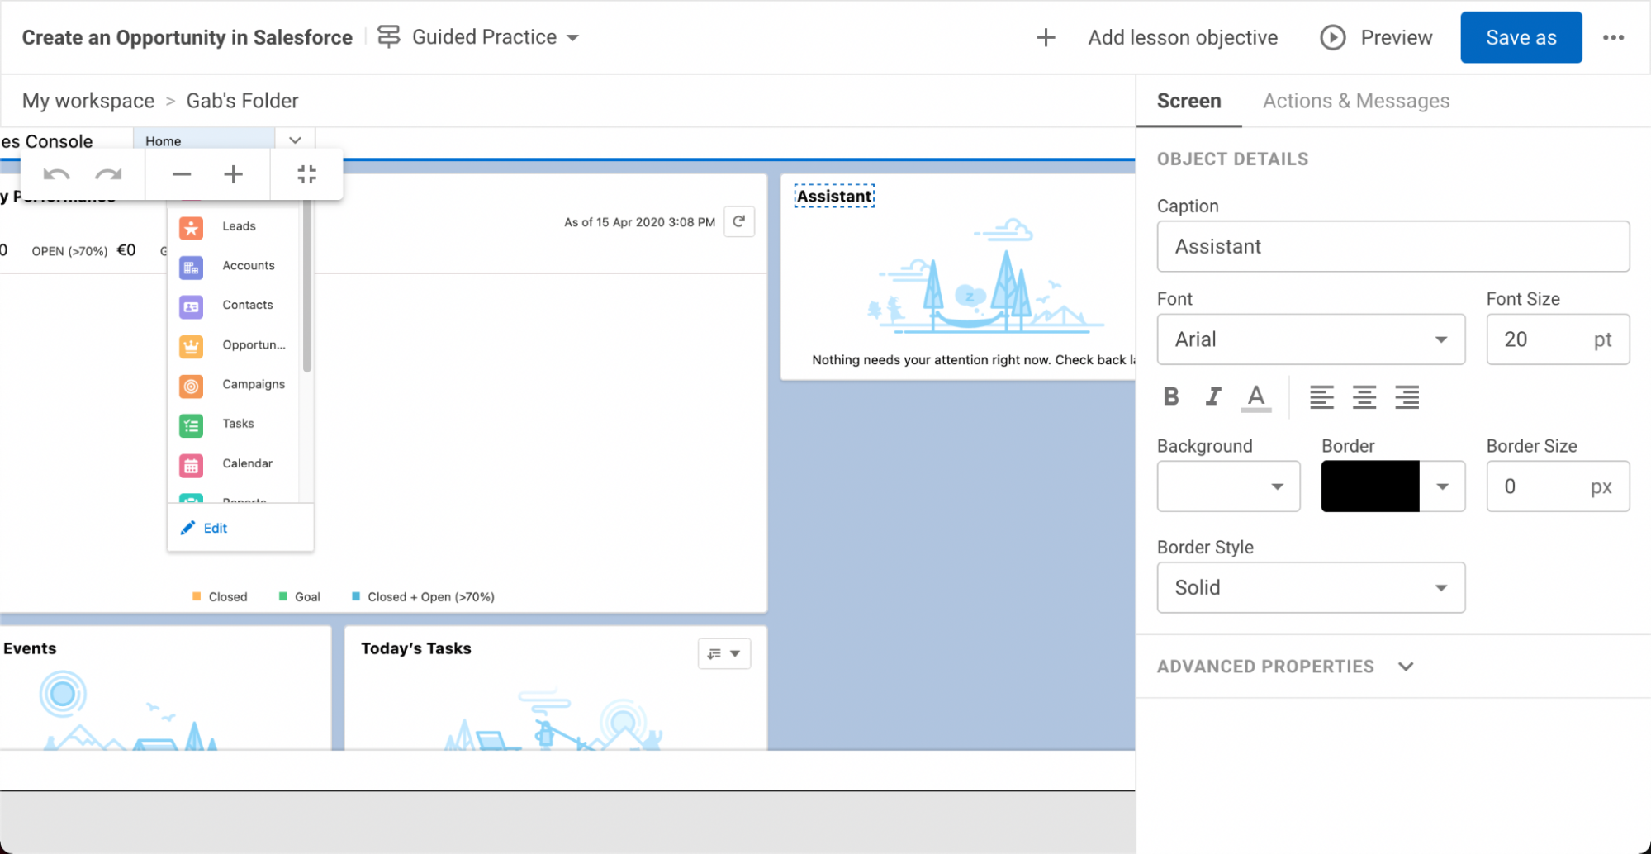Open Gab's Folder from the breadcrumb
The height and width of the screenshot is (854, 1651).
(242, 100)
